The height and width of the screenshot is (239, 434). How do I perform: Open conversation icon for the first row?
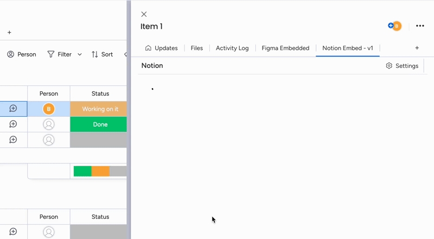[14, 109]
